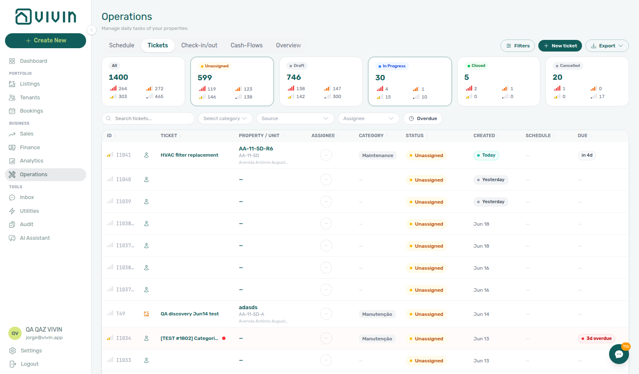Image resolution: width=639 pixels, height=374 pixels.
Task: Open the Overview tab
Action: click(288, 45)
